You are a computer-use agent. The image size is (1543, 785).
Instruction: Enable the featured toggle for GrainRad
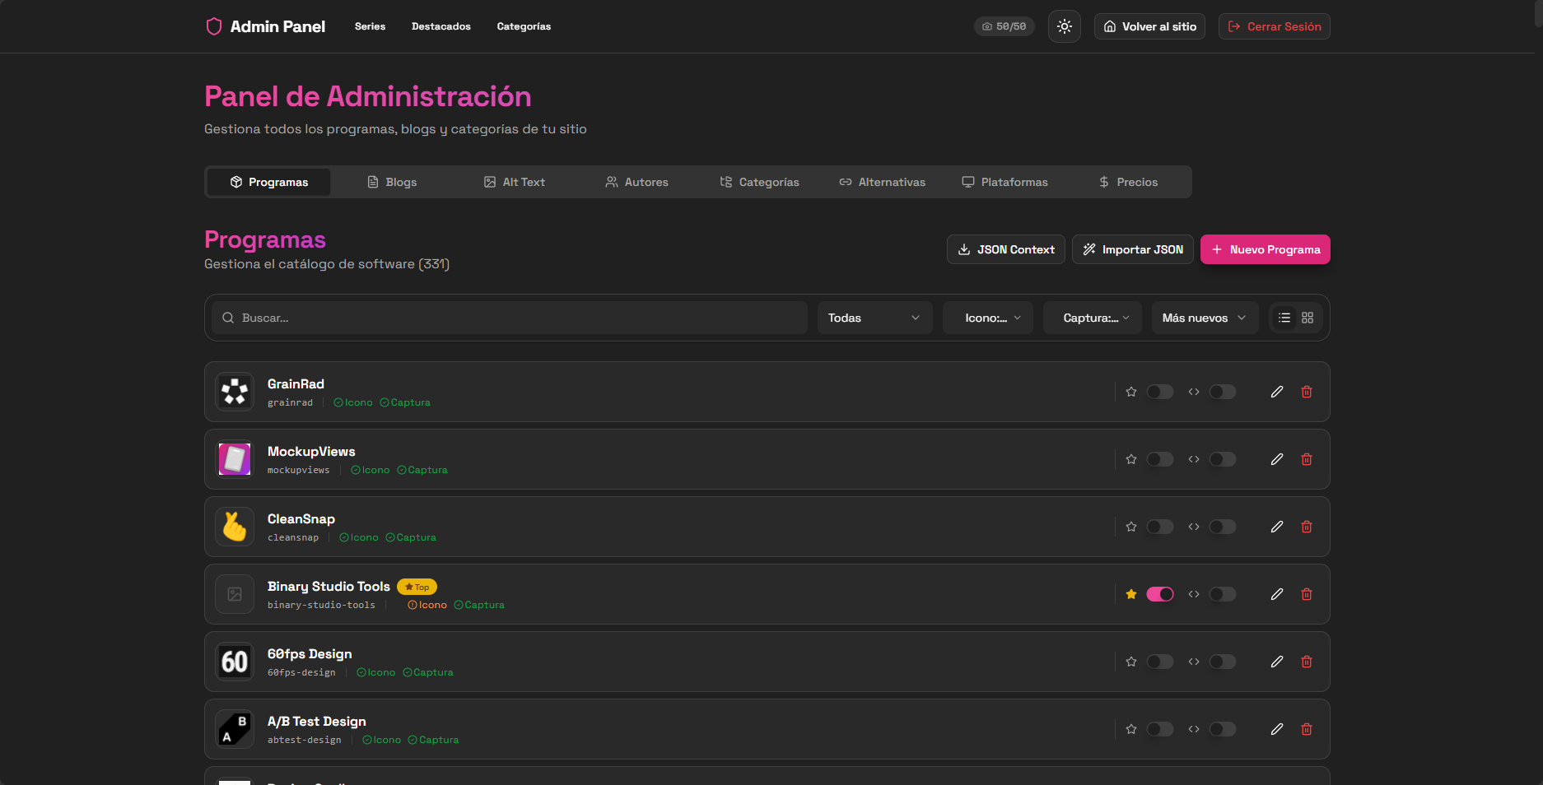click(1160, 392)
